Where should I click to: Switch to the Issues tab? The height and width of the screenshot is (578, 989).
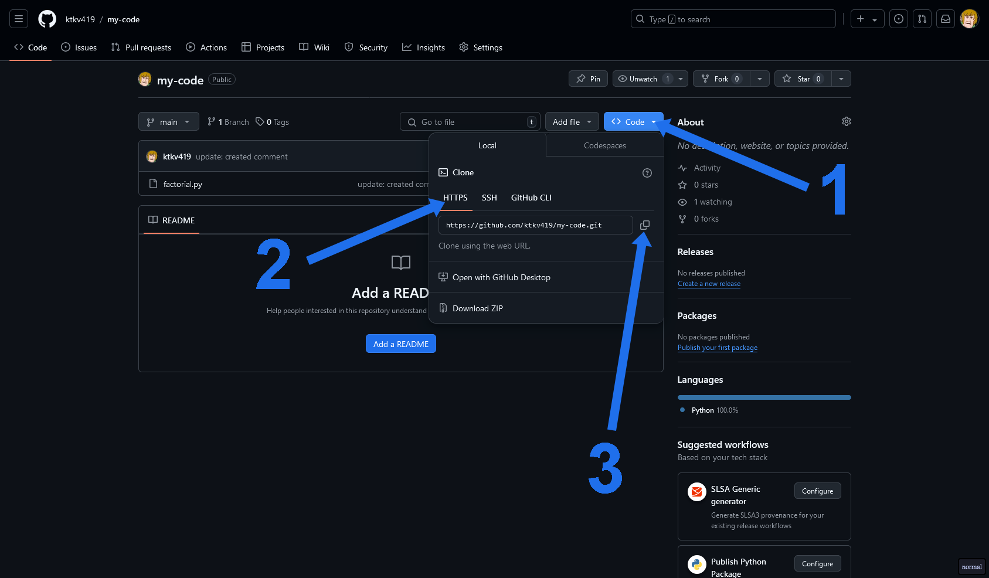(x=79, y=47)
